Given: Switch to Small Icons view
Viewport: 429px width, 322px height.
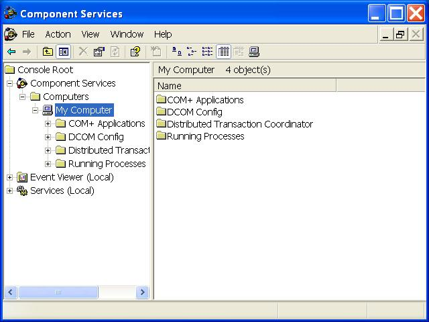Looking at the screenshot, I should [192, 52].
